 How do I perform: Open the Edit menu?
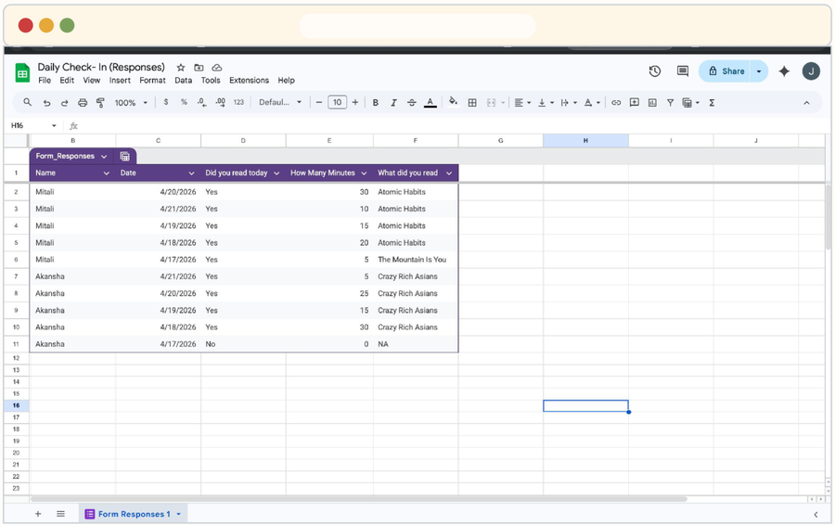(67, 81)
